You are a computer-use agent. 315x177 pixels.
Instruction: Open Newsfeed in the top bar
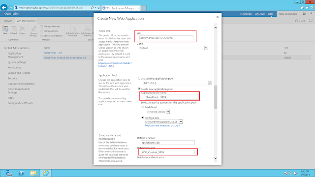246,14
